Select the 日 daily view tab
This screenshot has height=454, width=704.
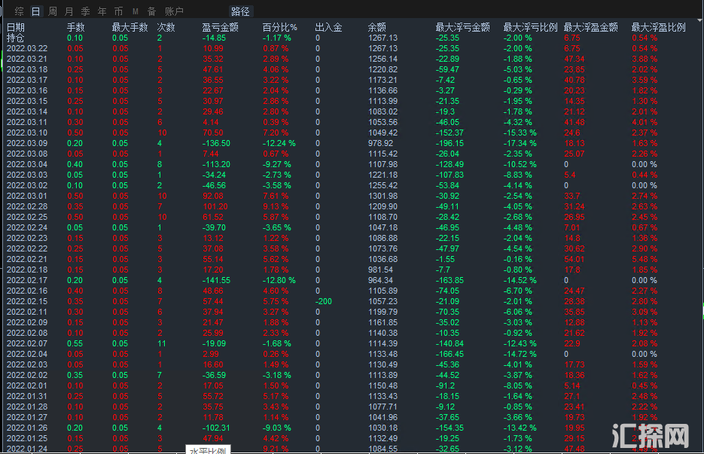pos(36,11)
